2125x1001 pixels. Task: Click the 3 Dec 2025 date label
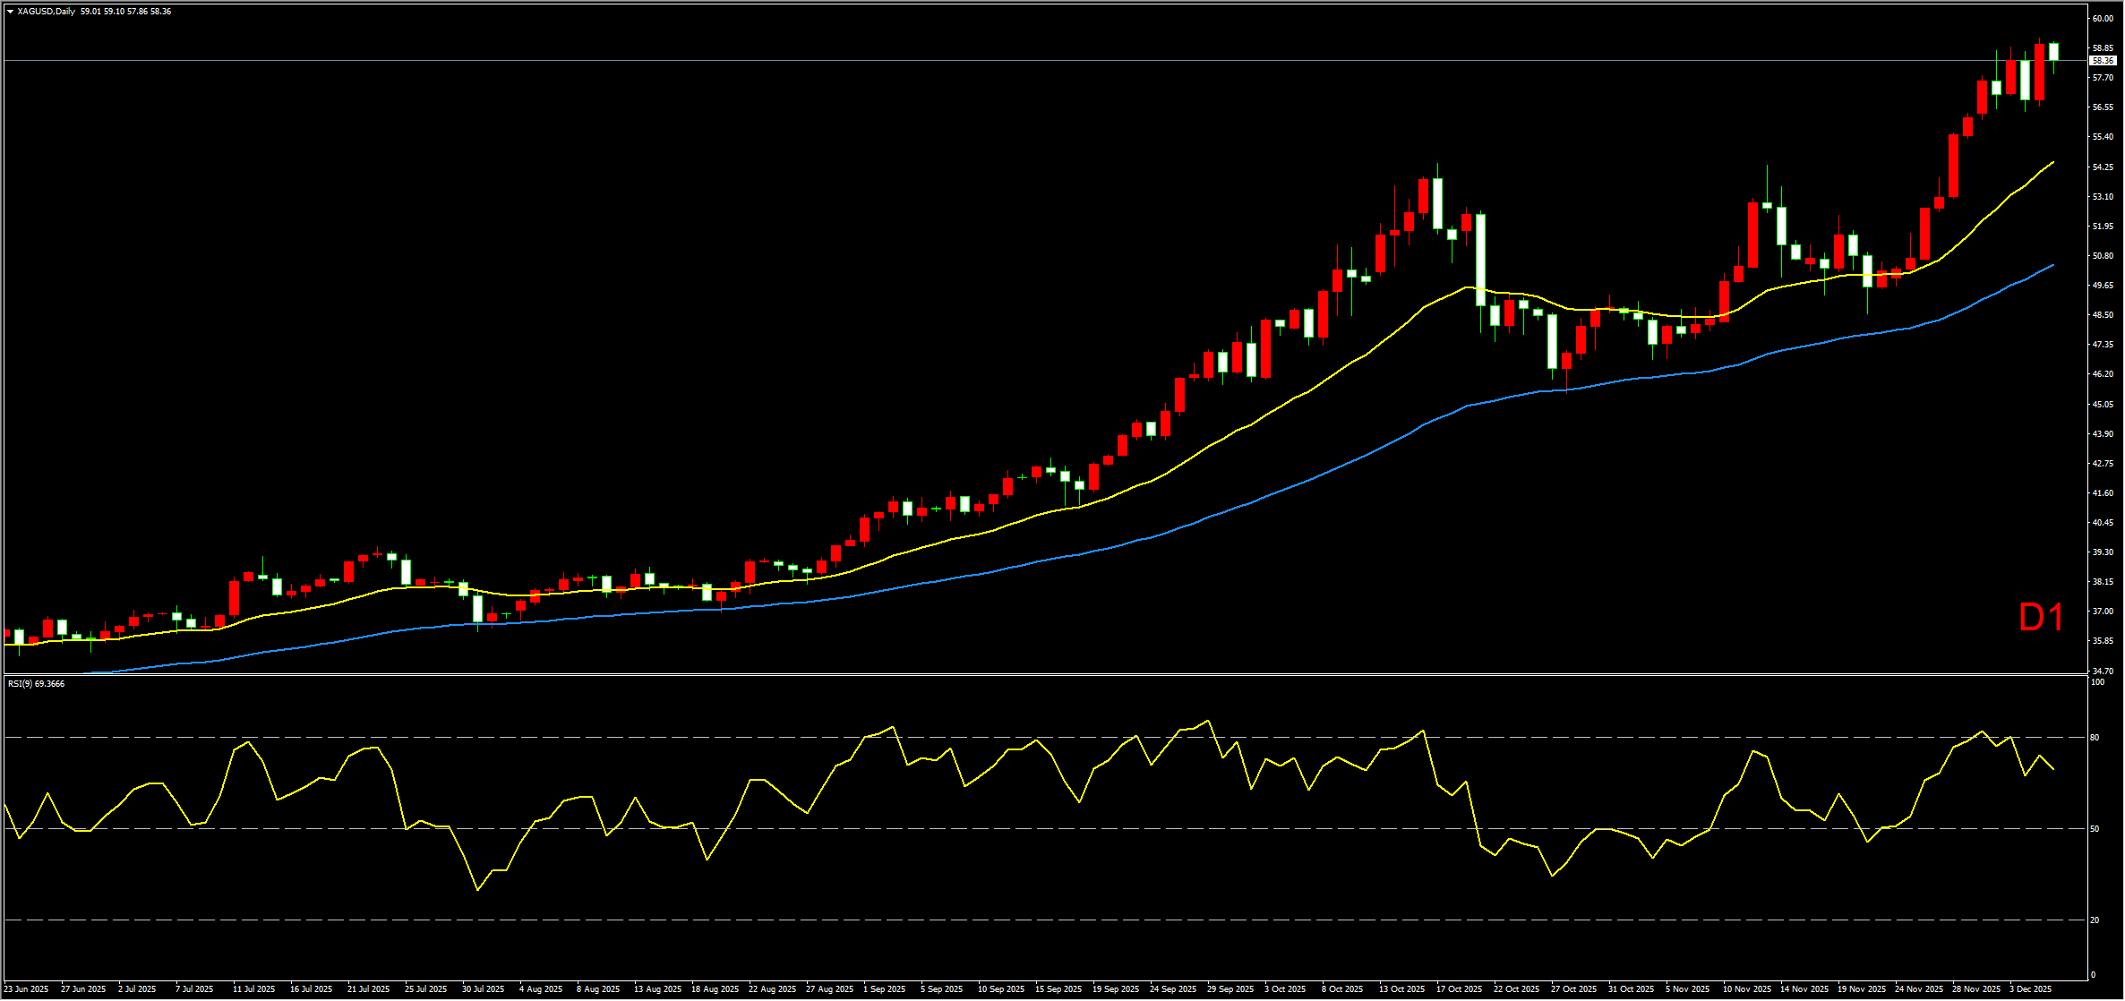point(2030,989)
